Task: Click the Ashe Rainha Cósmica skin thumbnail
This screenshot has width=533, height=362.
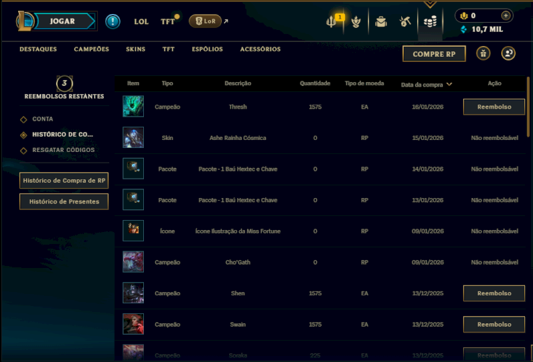Action: pyautogui.click(x=133, y=137)
